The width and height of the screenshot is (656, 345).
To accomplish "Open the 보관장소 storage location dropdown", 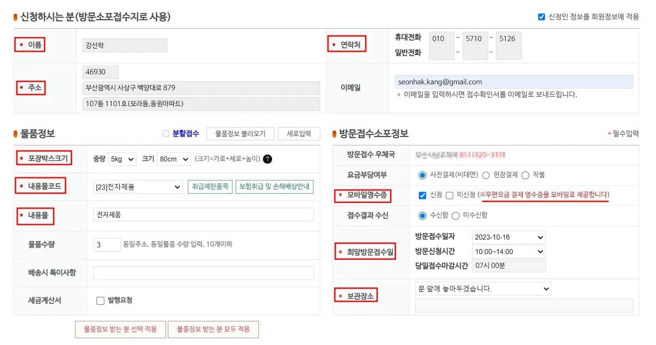I will (483, 289).
